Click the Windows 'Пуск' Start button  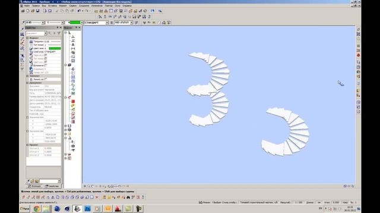[x=25, y=209]
